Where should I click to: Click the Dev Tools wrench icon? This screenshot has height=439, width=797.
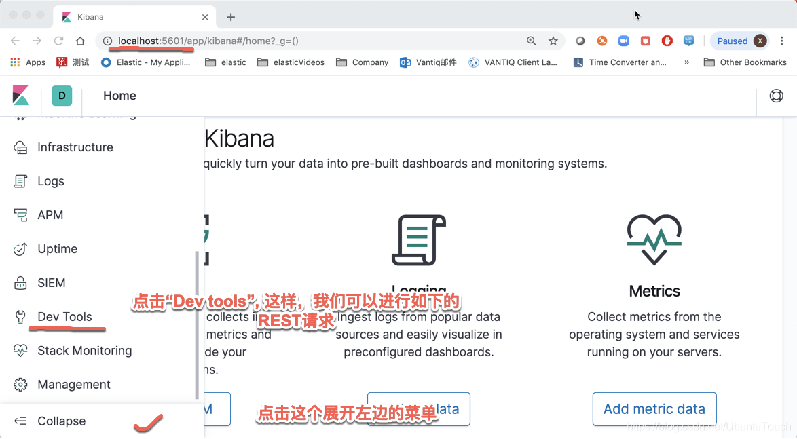coord(20,317)
